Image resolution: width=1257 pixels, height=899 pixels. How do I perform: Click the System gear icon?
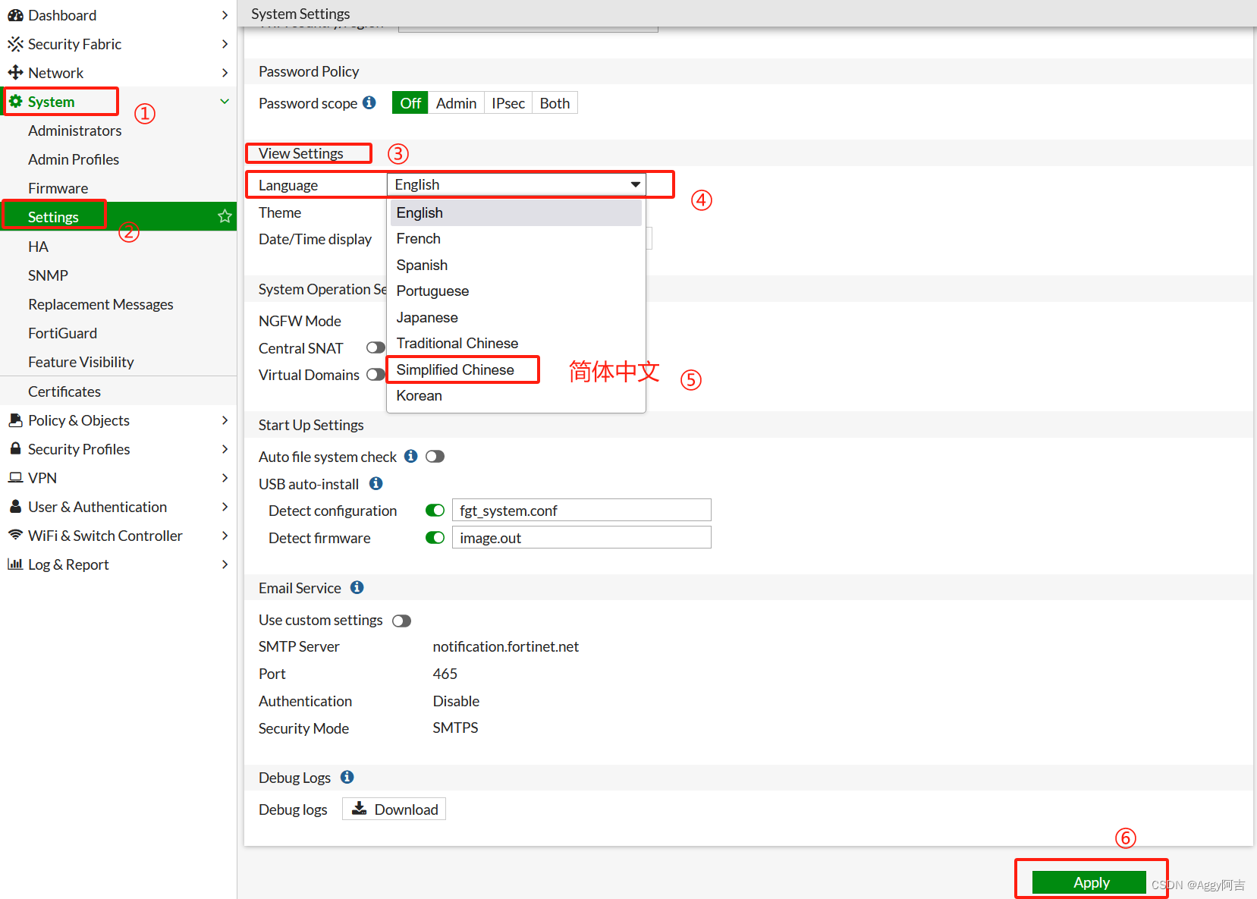pos(15,102)
